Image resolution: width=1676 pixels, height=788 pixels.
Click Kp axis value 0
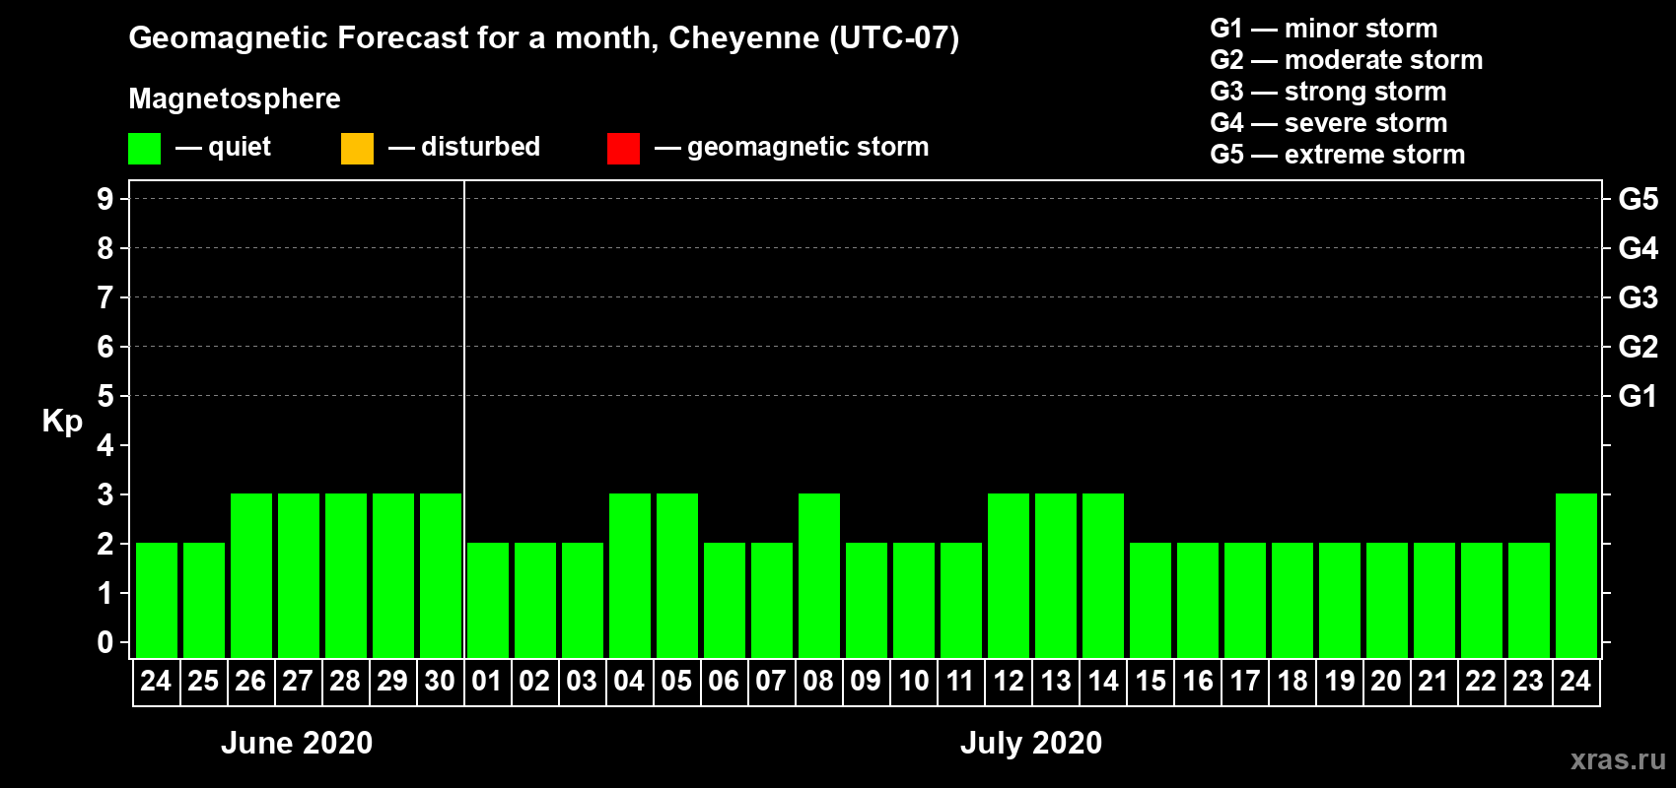[105, 642]
